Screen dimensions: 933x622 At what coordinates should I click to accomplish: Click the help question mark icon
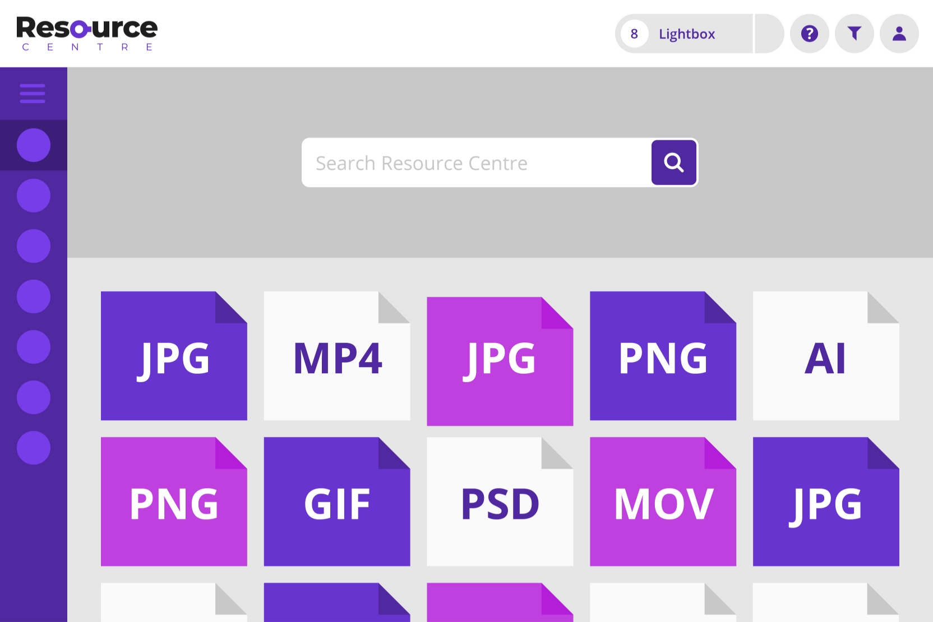tap(809, 34)
